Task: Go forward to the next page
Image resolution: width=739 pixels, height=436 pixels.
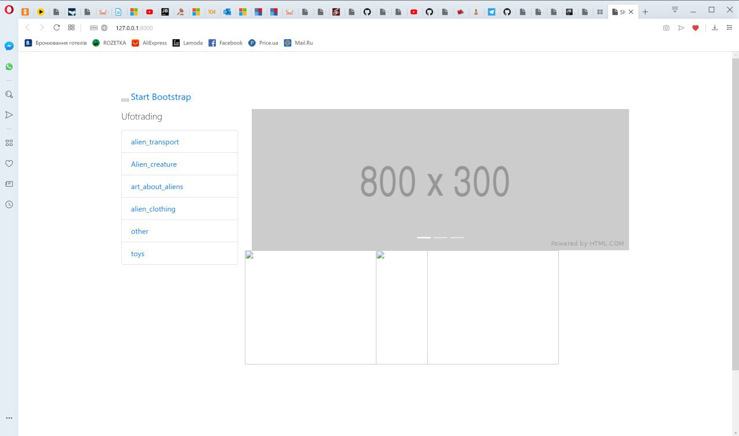Action: 42,28
